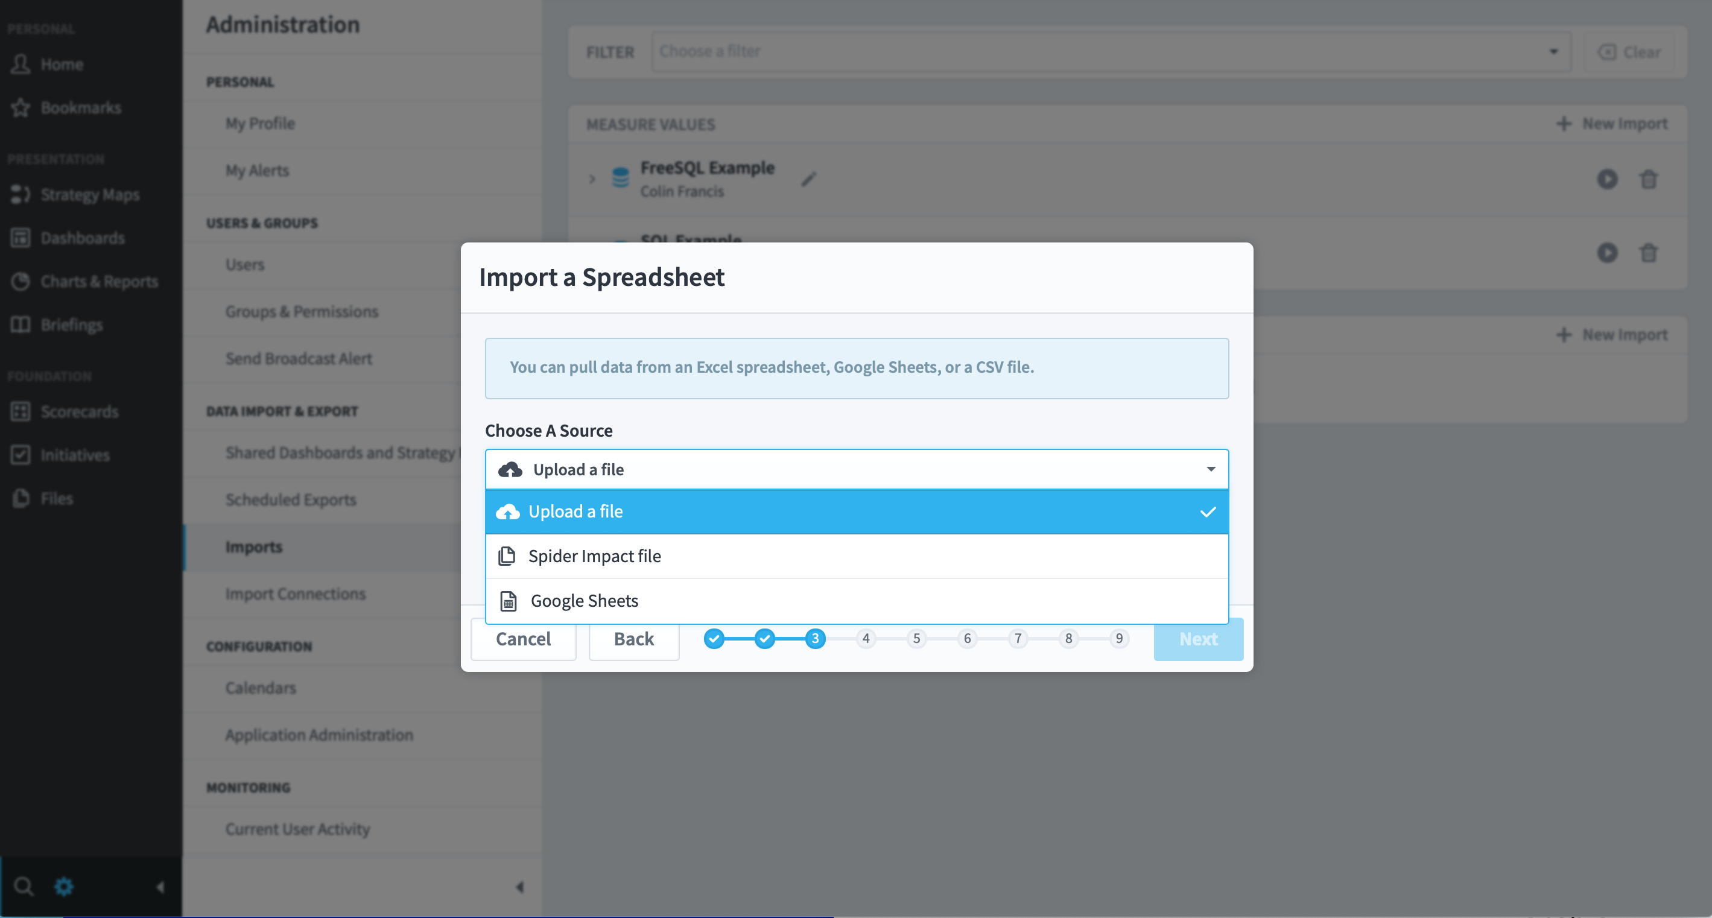1712x918 pixels.
Task: Click the Initiatives checkbox icon
Action: click(x=21, y=455)
